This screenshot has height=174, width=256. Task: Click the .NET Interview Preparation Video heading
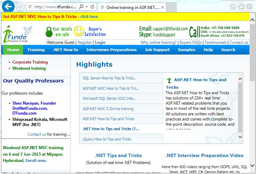point(204,155)
